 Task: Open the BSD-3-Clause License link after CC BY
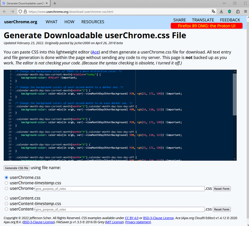tap(158, 218)
